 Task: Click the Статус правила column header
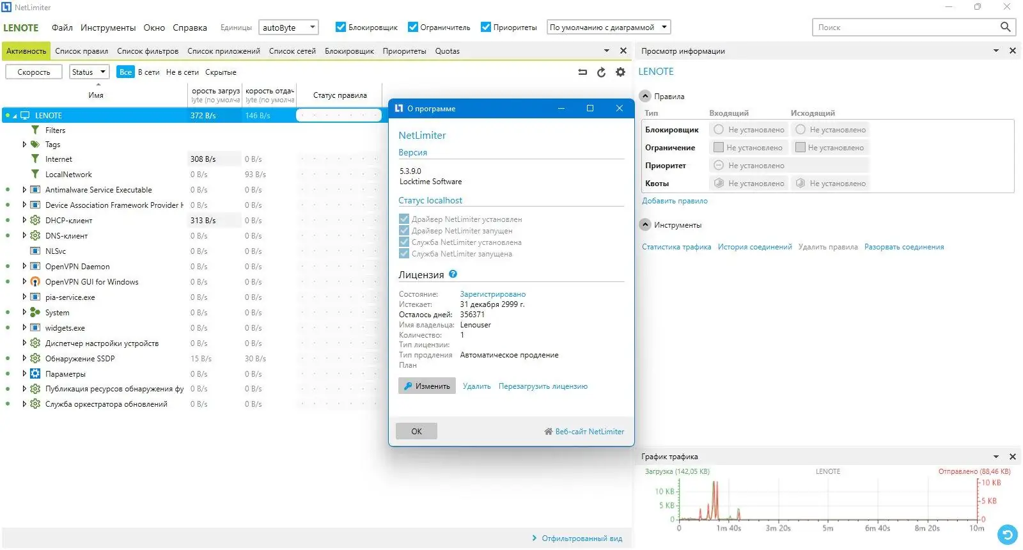tap(340, 95)
